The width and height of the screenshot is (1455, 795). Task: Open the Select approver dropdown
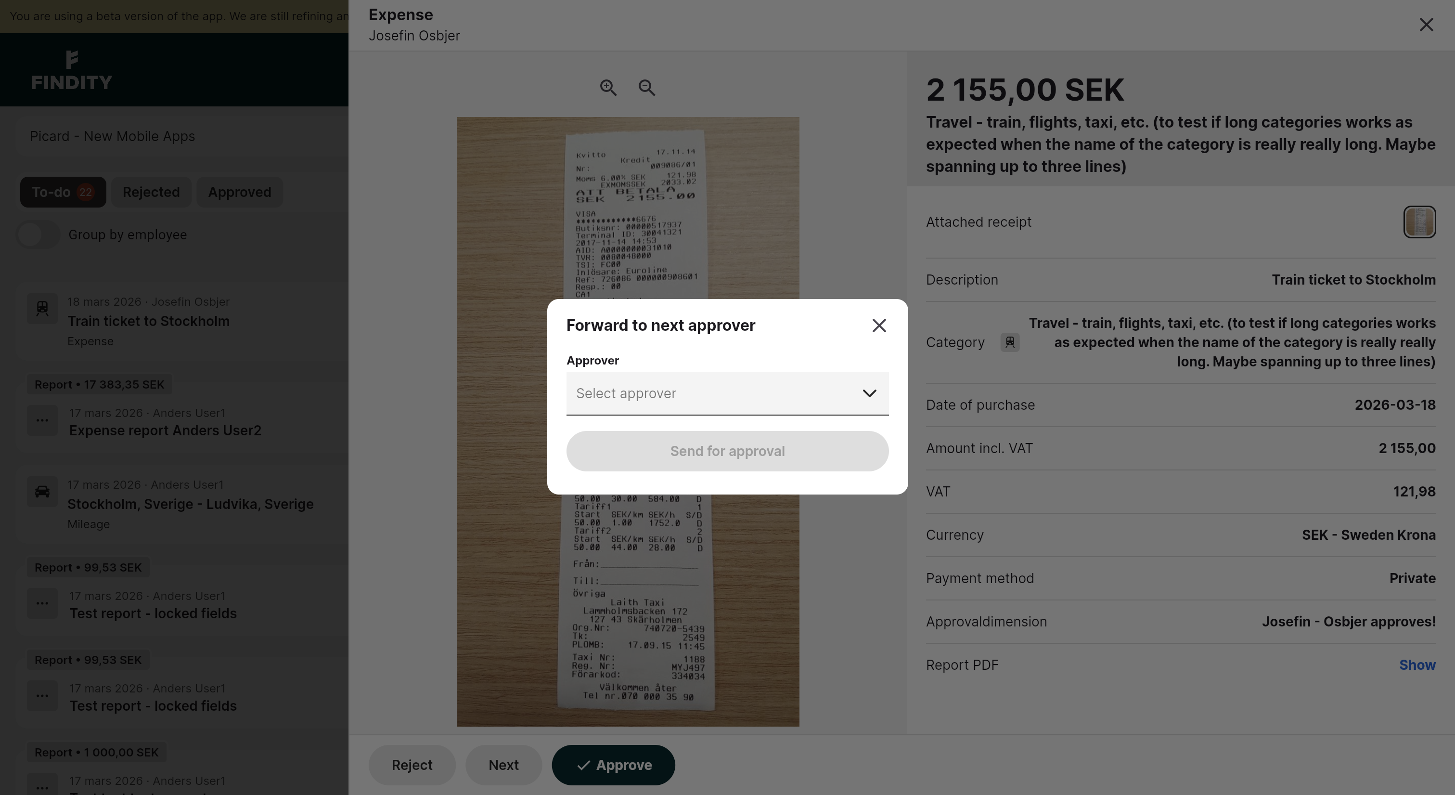(x=727, y=393)
